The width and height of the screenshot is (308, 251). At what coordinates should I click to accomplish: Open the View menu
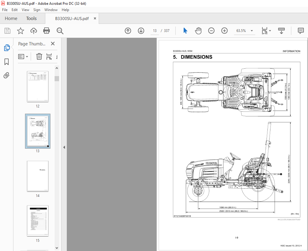pos(25,10)
